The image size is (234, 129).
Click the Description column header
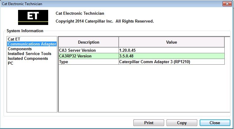click(x=89, y=42)
